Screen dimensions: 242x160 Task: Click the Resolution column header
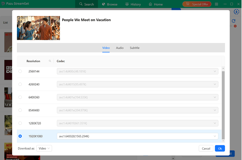point(33,61)
